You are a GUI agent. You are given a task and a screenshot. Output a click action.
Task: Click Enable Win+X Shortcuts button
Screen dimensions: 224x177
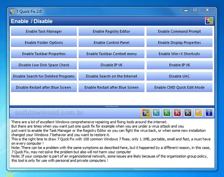[180, 54]
